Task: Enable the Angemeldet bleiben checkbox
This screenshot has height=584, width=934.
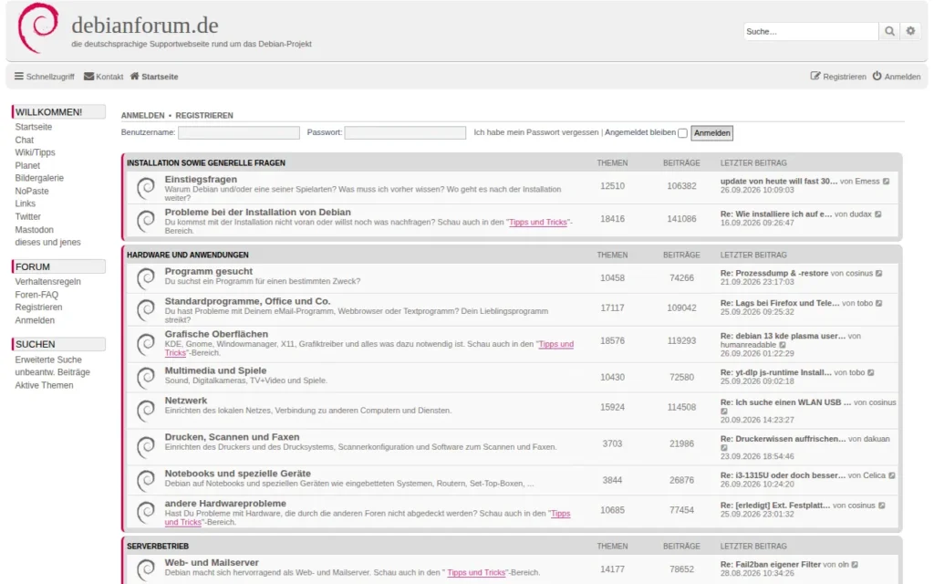Action: point(682,133)
